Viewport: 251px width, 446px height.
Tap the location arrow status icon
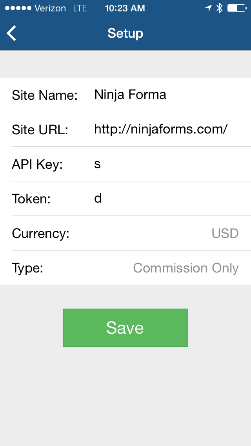(208, 8)
